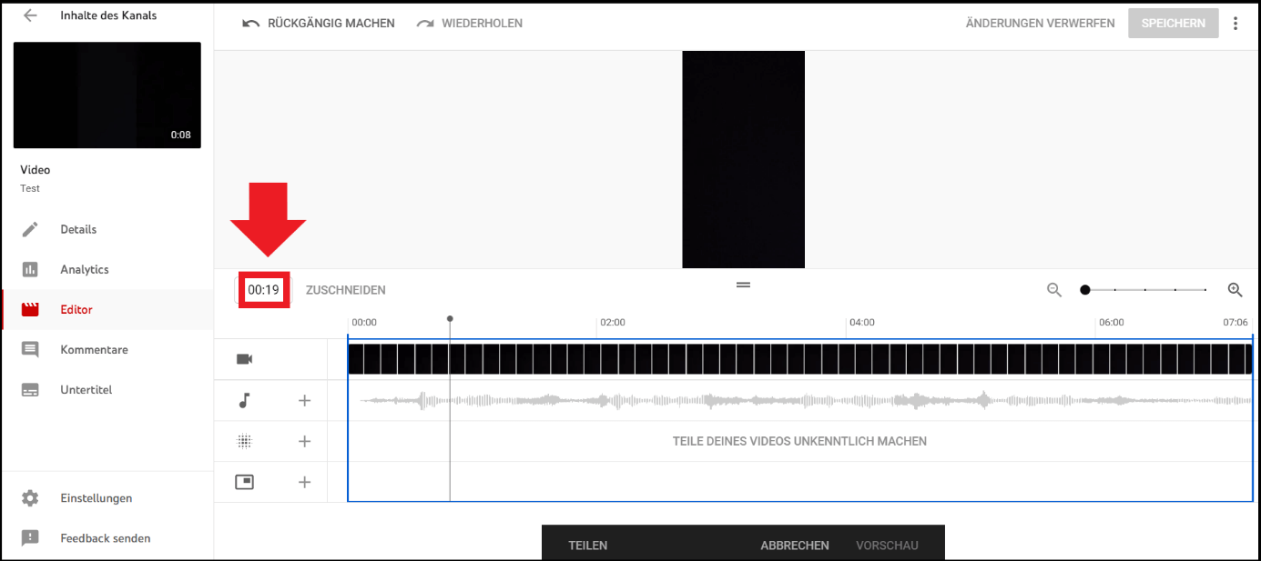Add a blur with plus icon
This screenshot has height=561, width=1261.
point(305,441)
